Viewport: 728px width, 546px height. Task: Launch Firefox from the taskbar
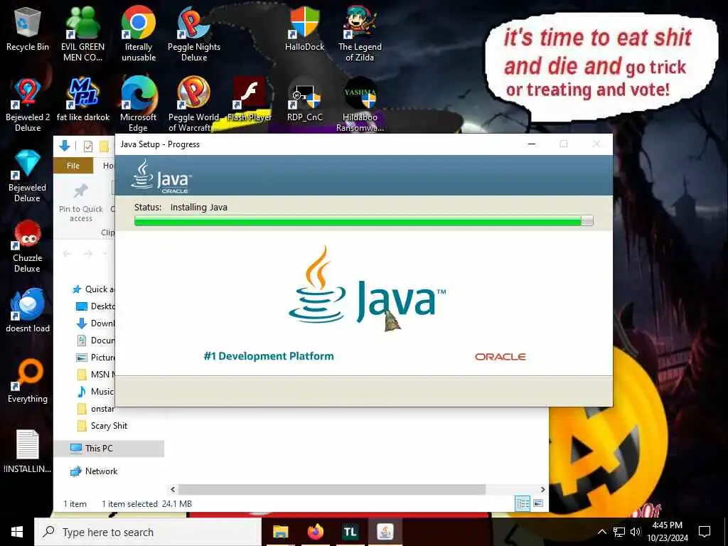[315, 532]
